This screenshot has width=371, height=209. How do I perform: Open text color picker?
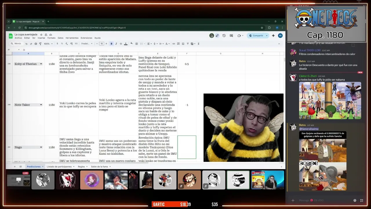point(126,44)
